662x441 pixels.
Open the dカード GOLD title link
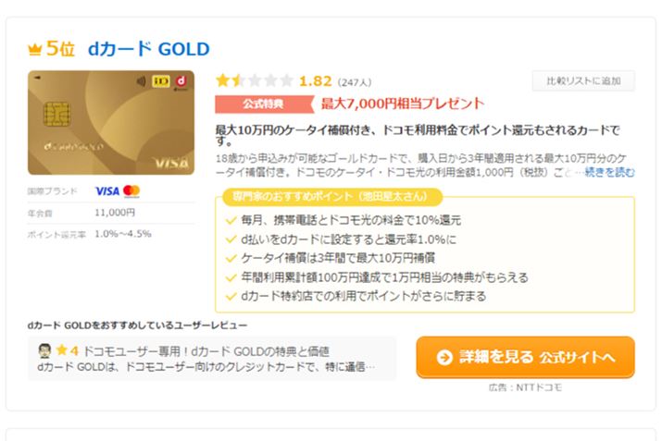point(149,49)
